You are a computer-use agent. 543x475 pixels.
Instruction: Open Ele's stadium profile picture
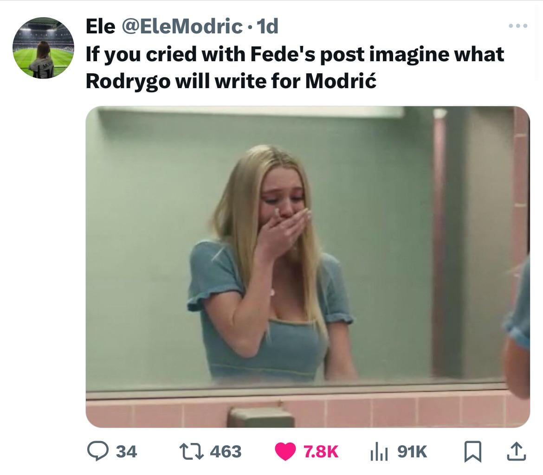(x=43, y=48)
